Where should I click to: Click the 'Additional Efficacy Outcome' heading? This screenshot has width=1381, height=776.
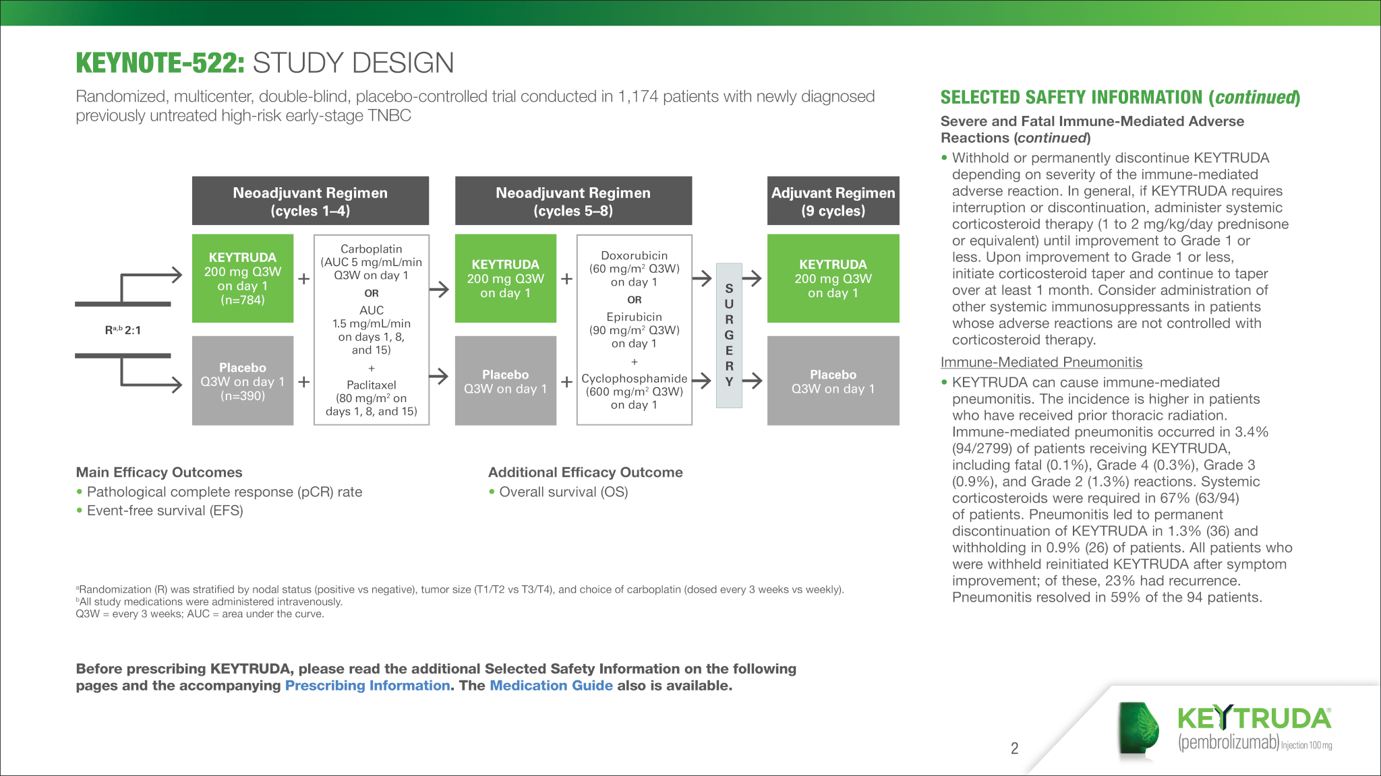point(585,472)
